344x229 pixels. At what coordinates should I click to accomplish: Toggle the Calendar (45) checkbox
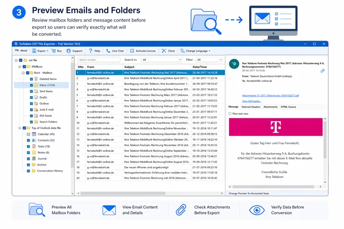tap(29, 134)
